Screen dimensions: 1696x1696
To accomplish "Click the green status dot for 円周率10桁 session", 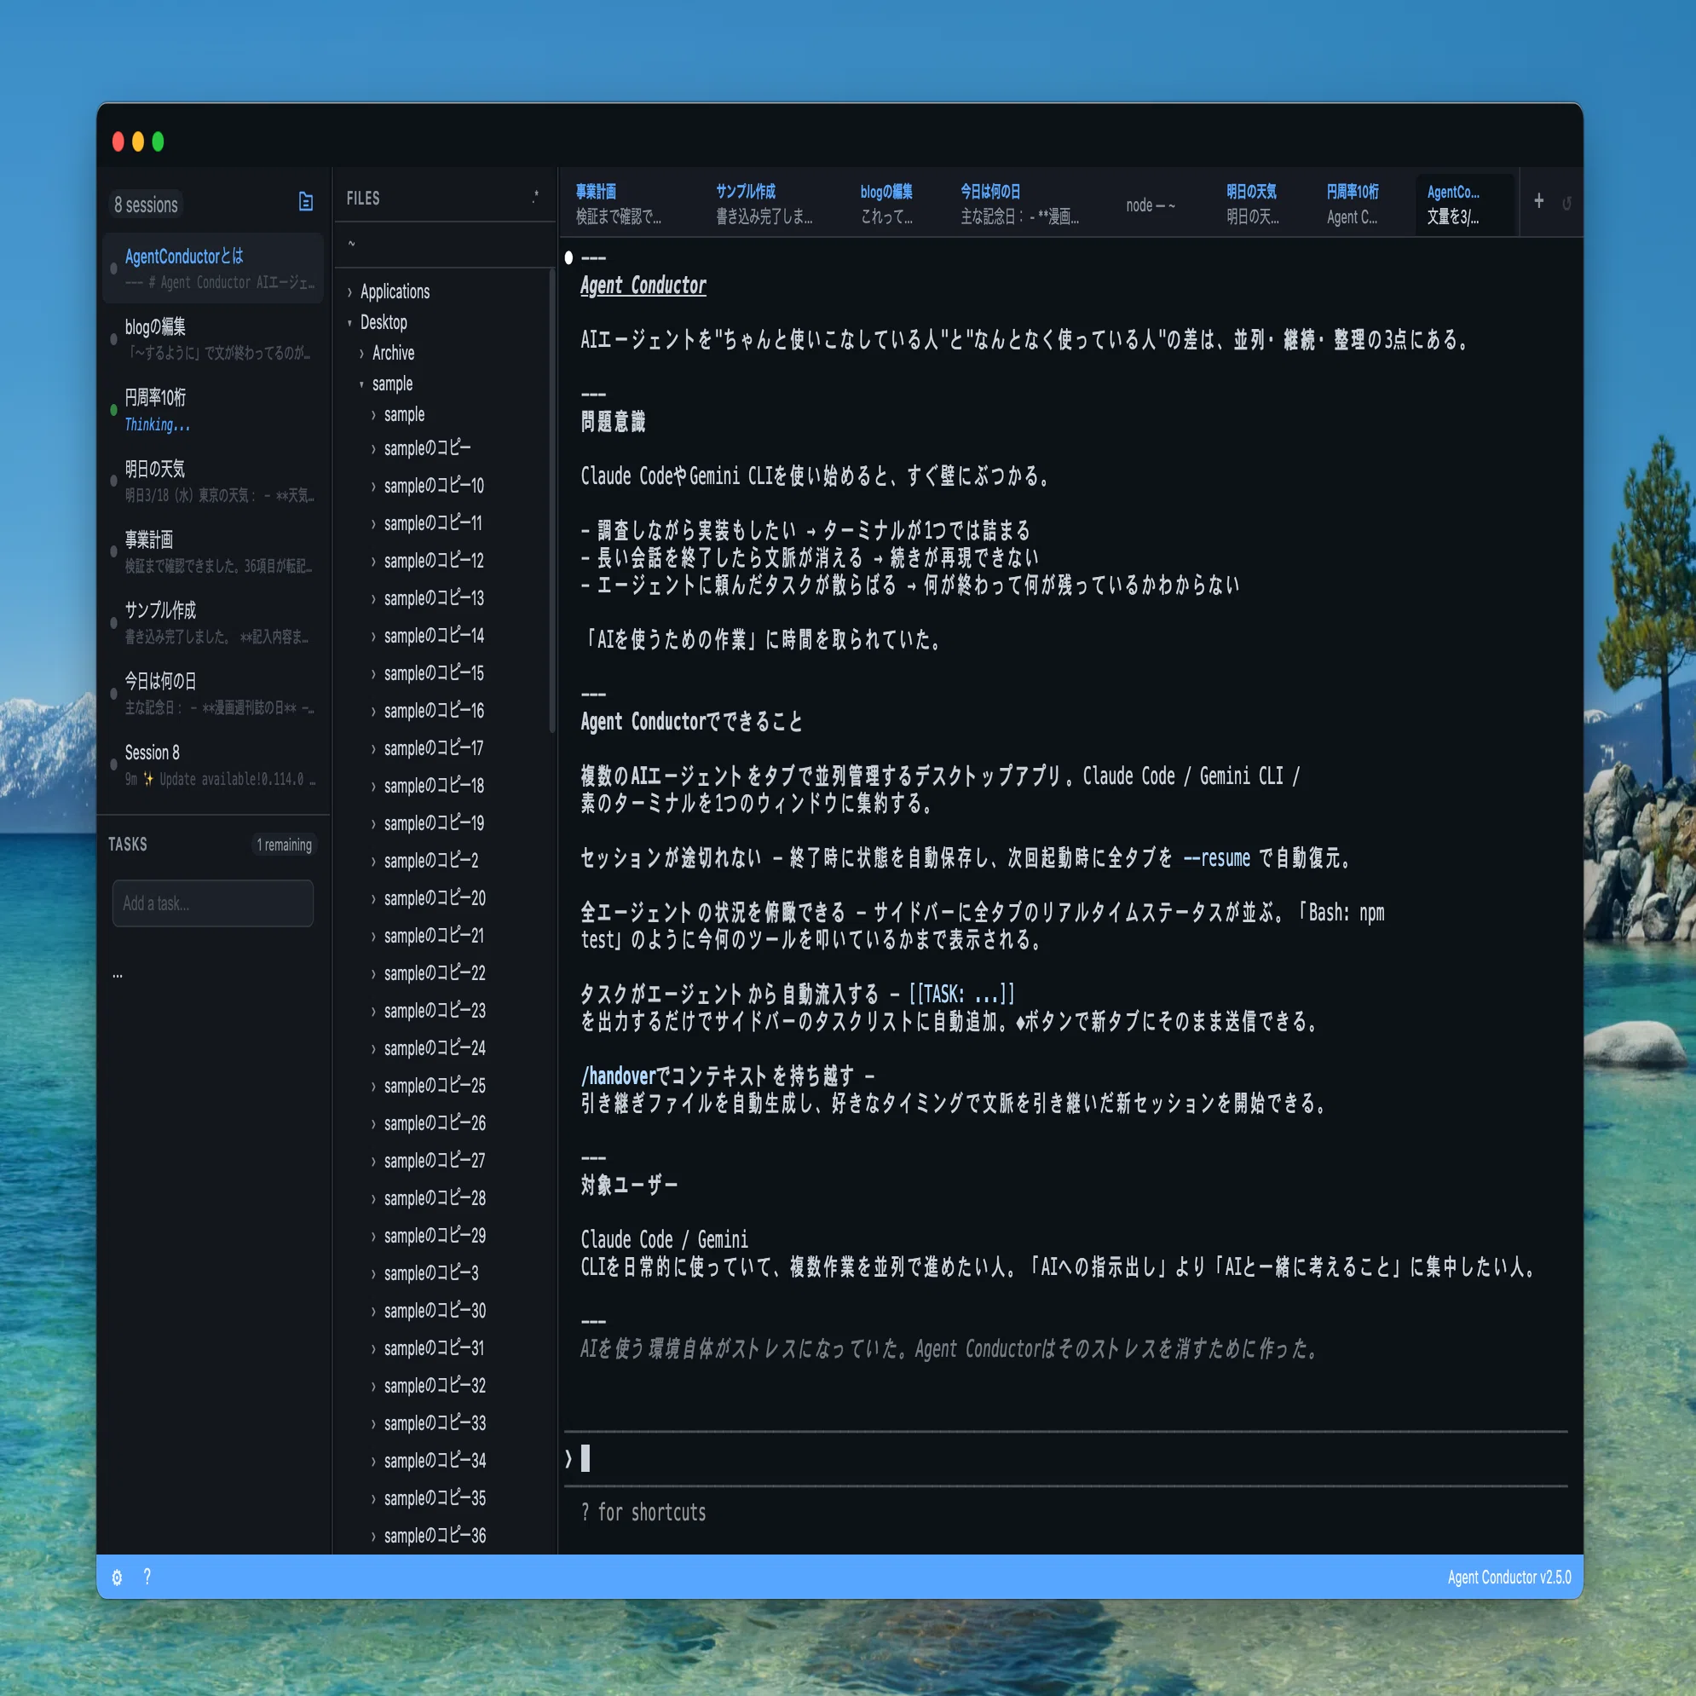I will coord(113,410).
